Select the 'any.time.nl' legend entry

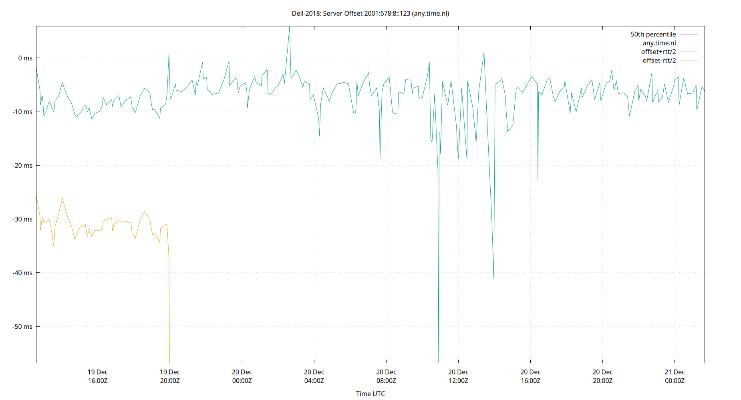[659, 43]
